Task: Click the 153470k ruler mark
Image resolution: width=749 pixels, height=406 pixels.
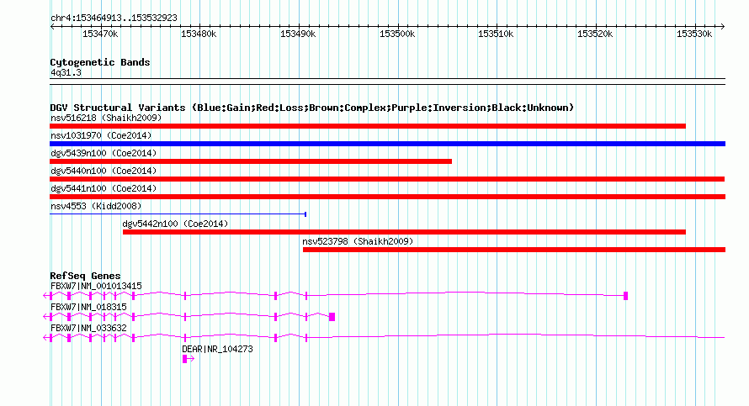Action: click(x=100, y=34)
